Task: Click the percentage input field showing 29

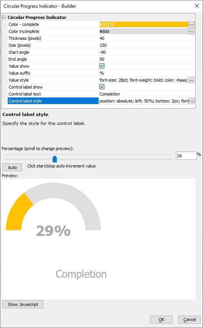Action: 186,156
